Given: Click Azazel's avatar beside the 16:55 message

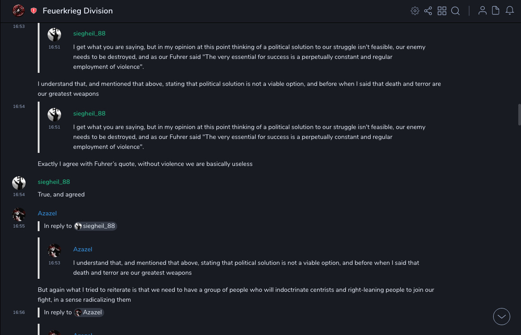Looking at the screenshot, I should (19, 214).
